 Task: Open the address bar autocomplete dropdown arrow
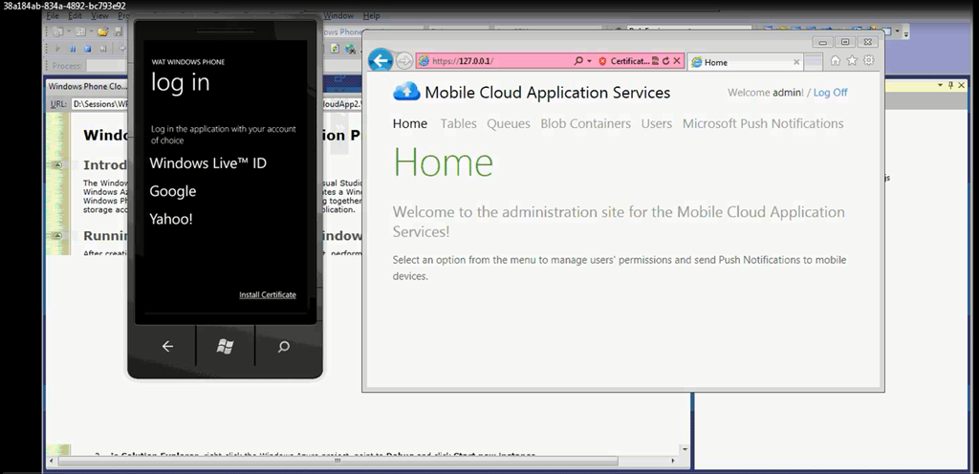coord(589,61)
